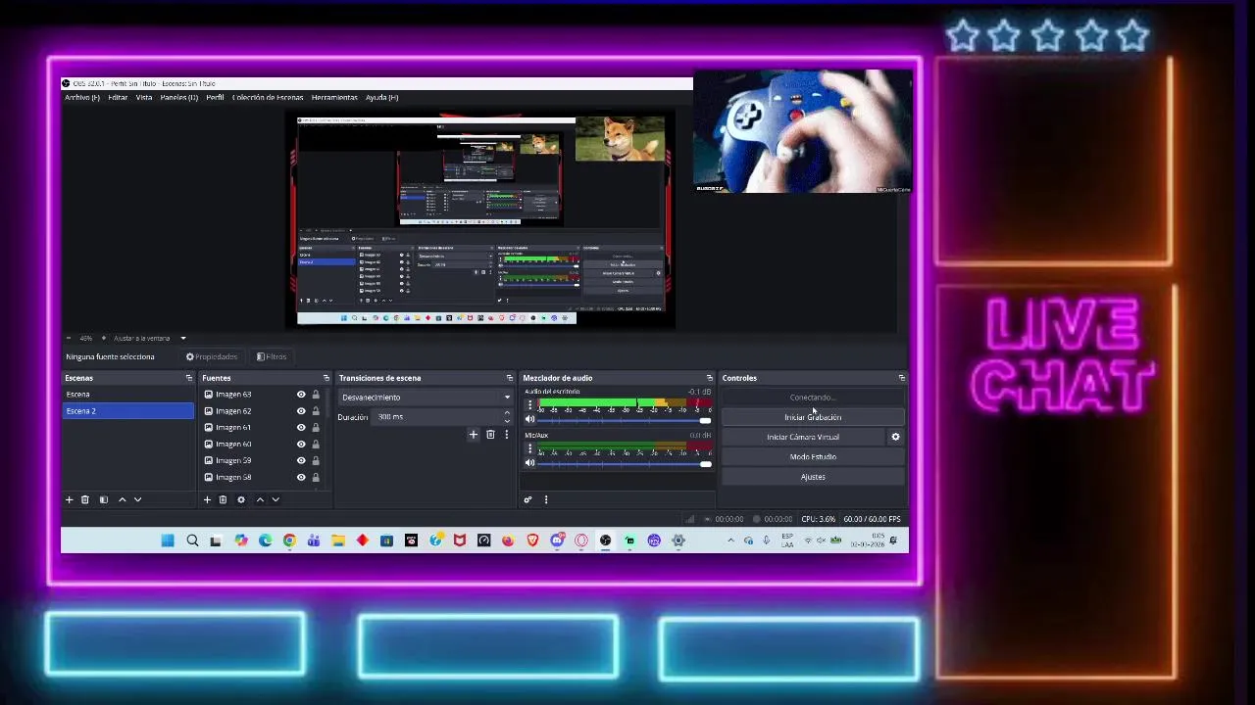
Task: Enable Modo Estudio button
Action: pos(813,457)
